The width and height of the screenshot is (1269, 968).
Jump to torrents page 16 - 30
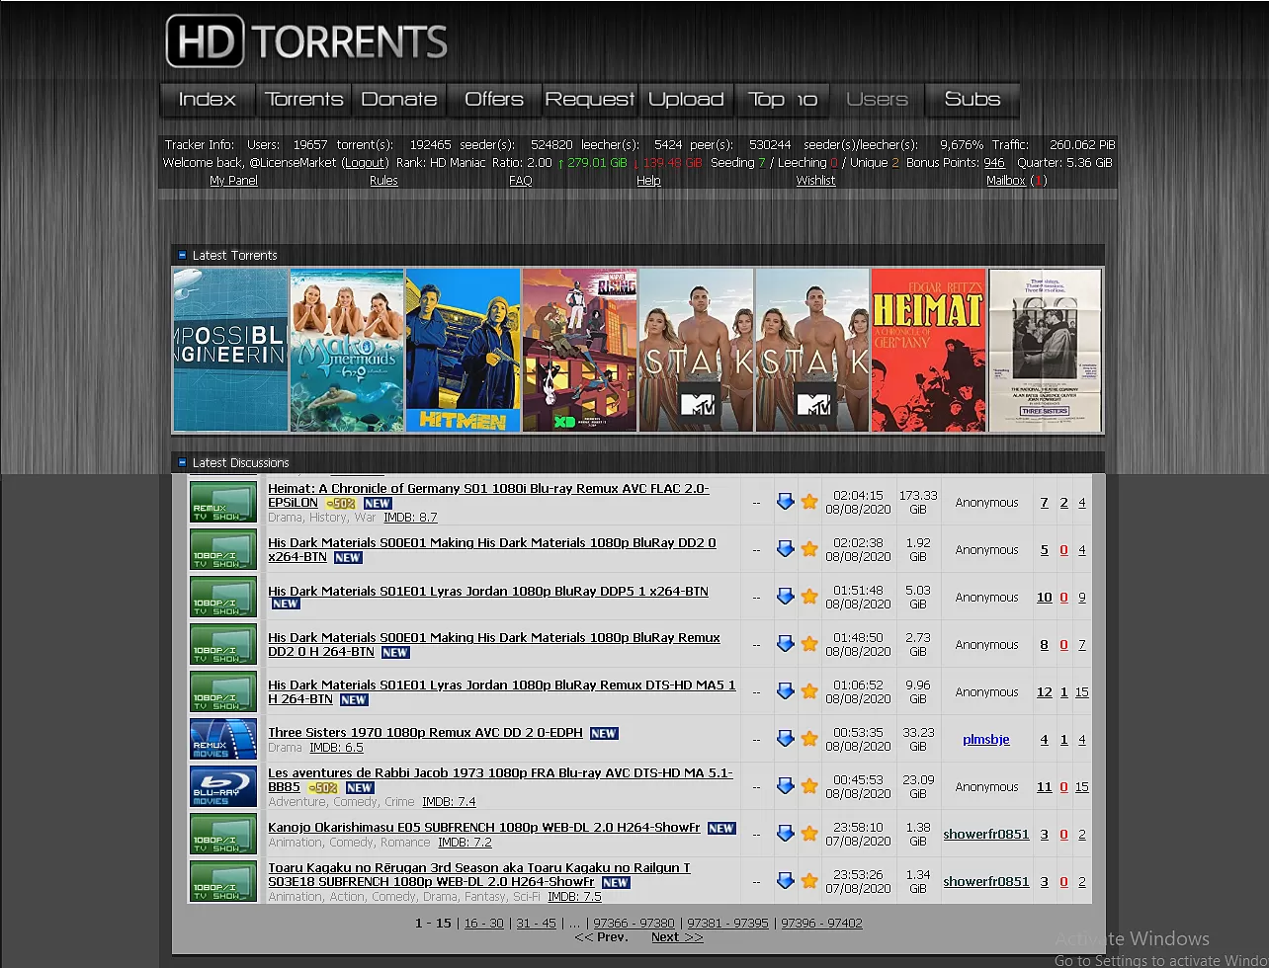tap(483, 924)
